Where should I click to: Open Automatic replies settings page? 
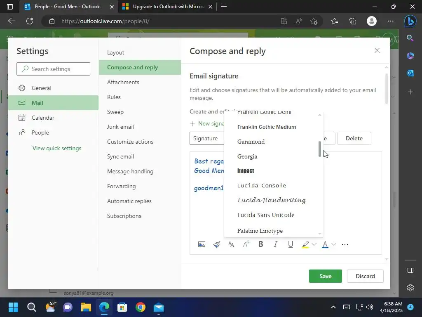pos(140,201)
